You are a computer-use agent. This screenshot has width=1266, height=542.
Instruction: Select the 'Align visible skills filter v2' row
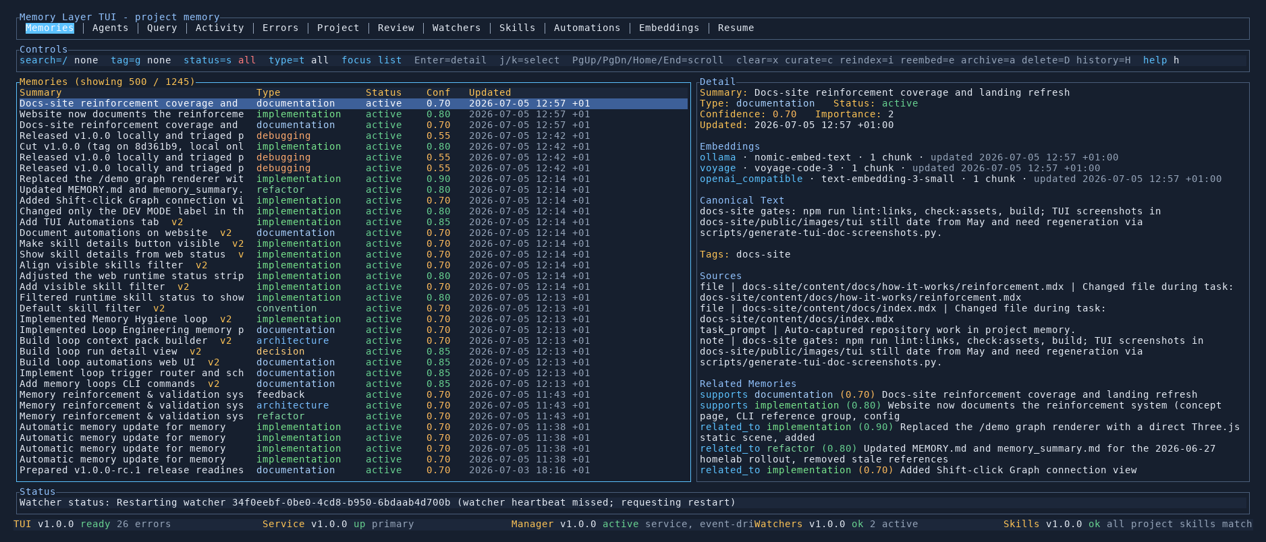(x=354, y=265)
